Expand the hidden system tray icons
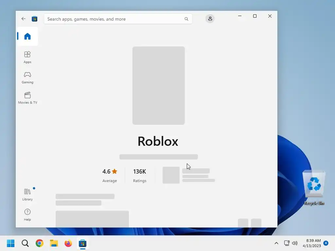 tap(276, 243)
